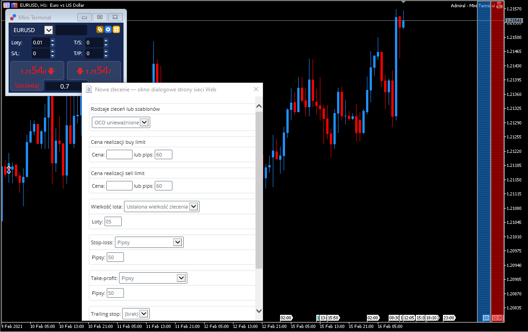Click the Stop-loss Pipsy value field
The height and width of the screenshot is (332, 528).
click(115, 257)
